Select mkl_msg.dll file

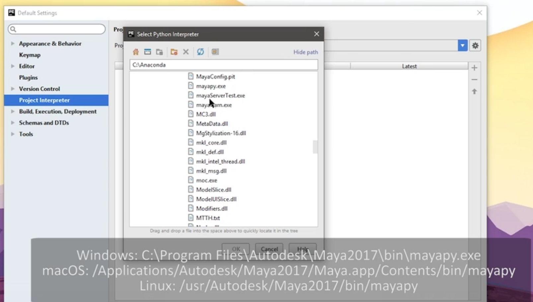pos(211,171)
